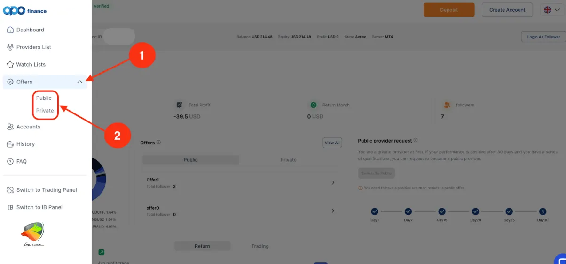Switch to the Private offers tab
Screen dimensions: 566x264
tap(288, 160)
